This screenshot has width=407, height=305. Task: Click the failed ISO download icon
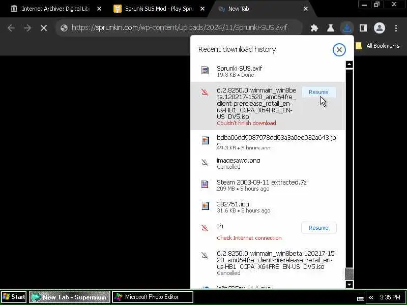point(205,92)
